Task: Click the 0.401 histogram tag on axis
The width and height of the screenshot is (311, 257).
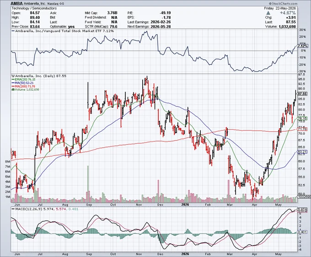Action: tap(303, 232)
